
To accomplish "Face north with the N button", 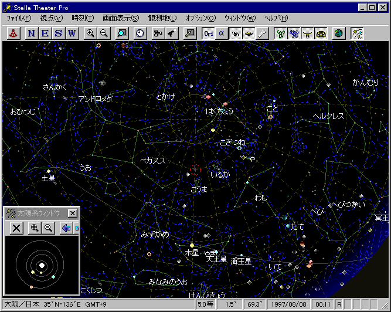I will [x=32, y=33].
